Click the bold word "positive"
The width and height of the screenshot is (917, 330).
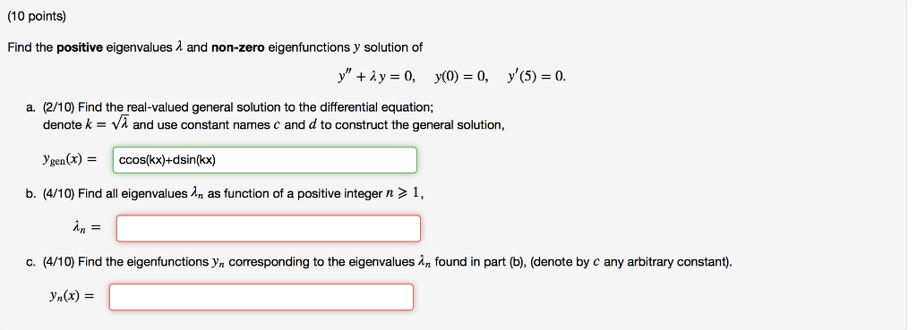(x=80, y=48)
